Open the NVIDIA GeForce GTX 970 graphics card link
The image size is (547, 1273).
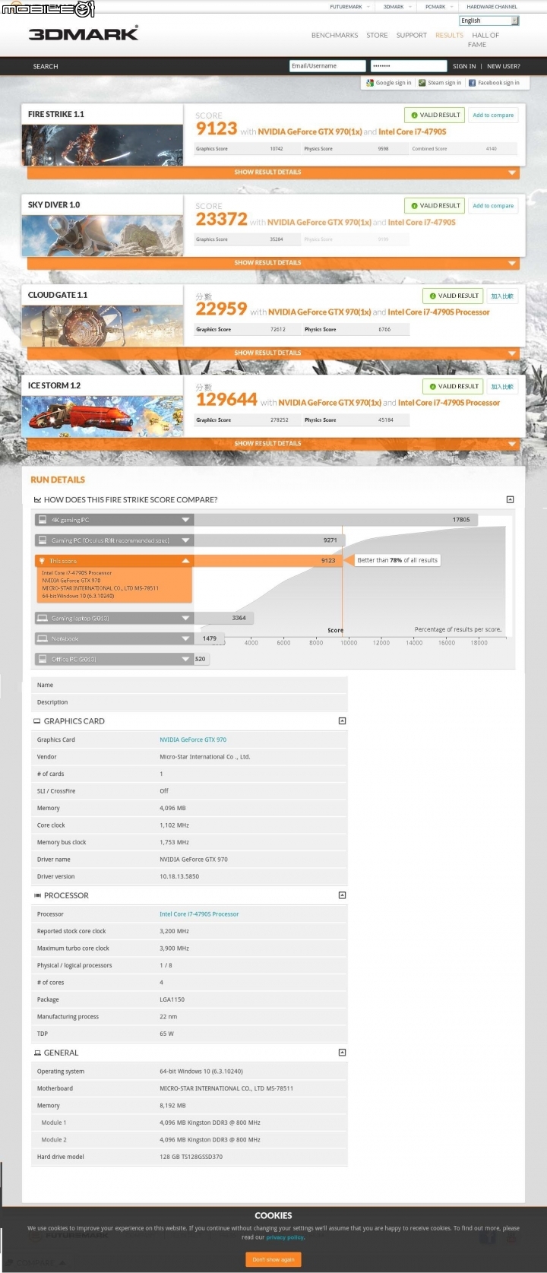(x=193, y=739)
